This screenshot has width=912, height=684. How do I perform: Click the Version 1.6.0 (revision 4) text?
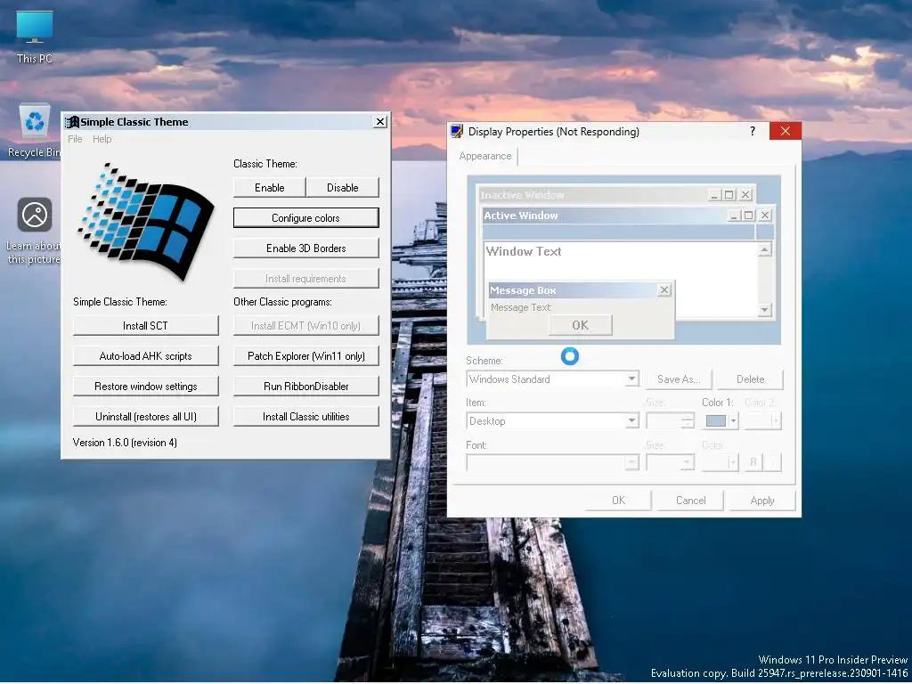pyautogui.click(x=125, y=443)
